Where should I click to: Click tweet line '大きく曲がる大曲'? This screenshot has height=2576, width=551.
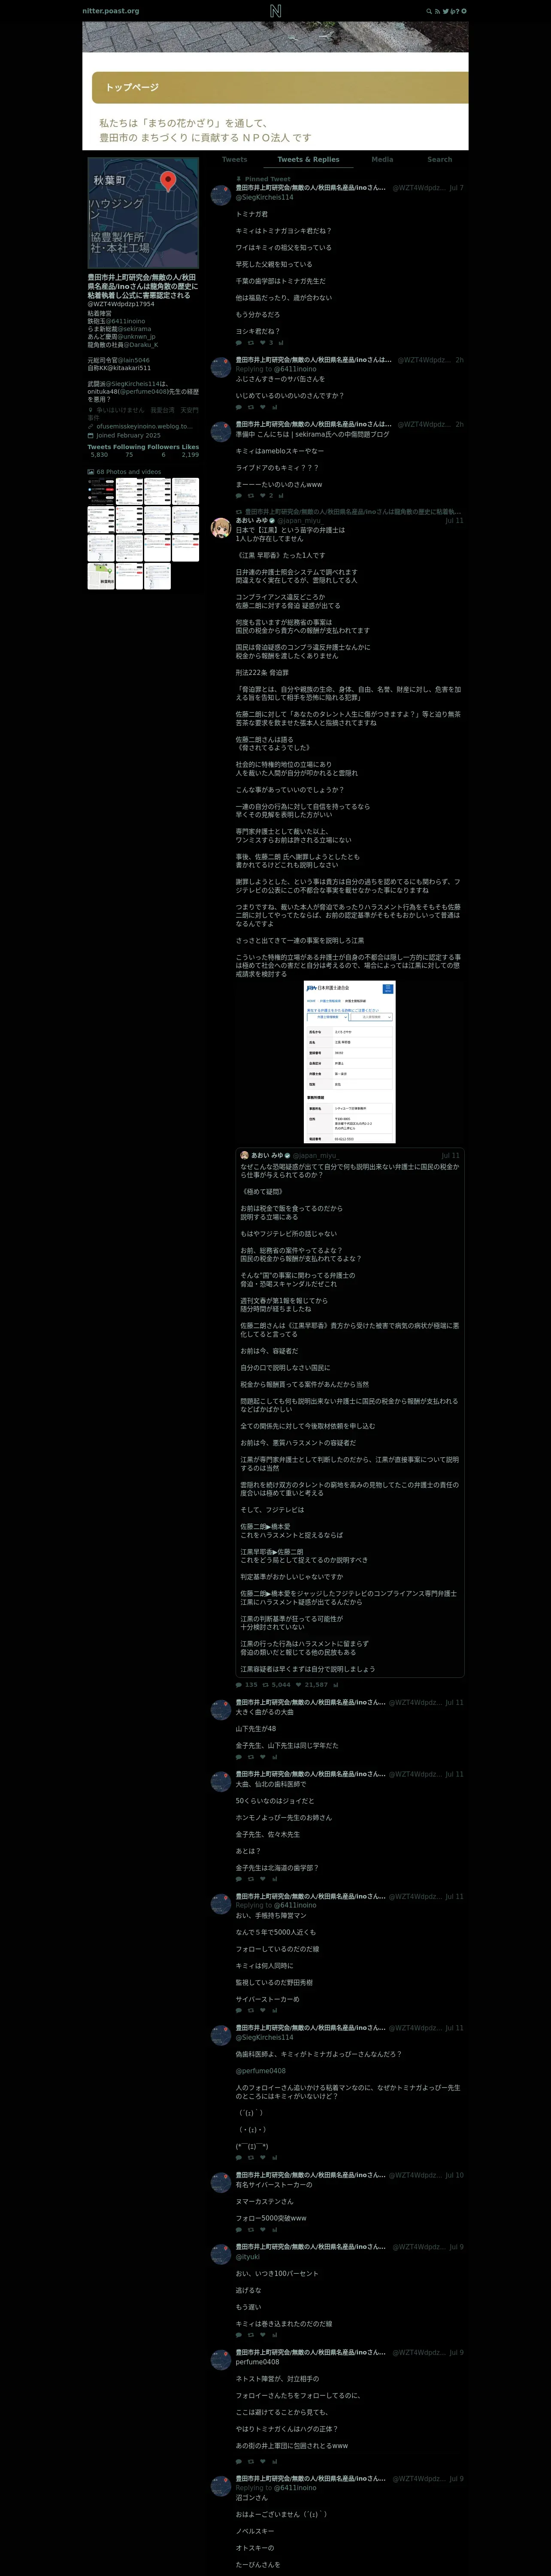[265, 1712]
